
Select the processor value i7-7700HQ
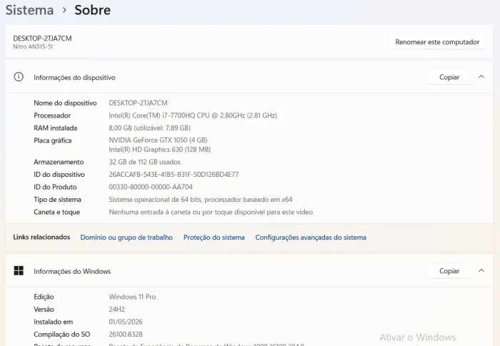pos(193,116)
